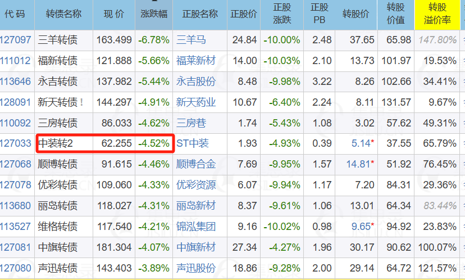Screen dimensions: 465x280
Task: Sort by 正股PB column header
Action: click(x=320, y=14)
